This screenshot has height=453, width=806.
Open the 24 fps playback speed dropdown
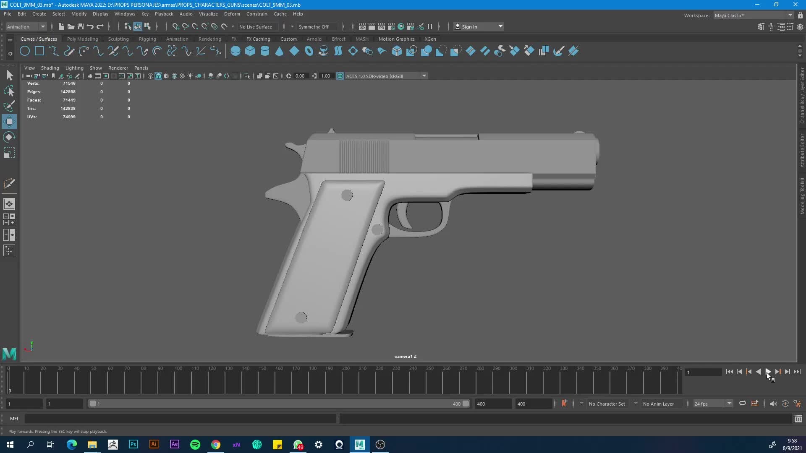712,404
